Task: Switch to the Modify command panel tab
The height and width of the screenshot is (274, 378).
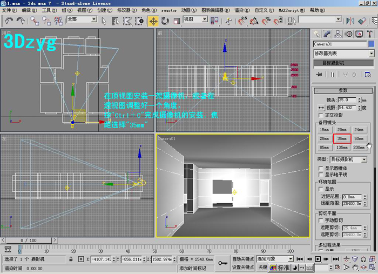Action: [x=327, y=34]
